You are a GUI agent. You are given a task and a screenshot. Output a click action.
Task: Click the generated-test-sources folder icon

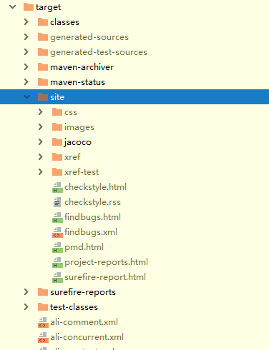43,52
